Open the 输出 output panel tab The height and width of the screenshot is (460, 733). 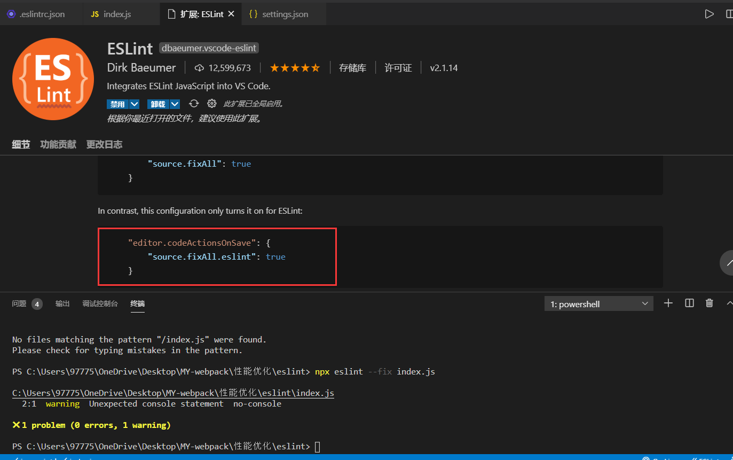pos(62,303)
